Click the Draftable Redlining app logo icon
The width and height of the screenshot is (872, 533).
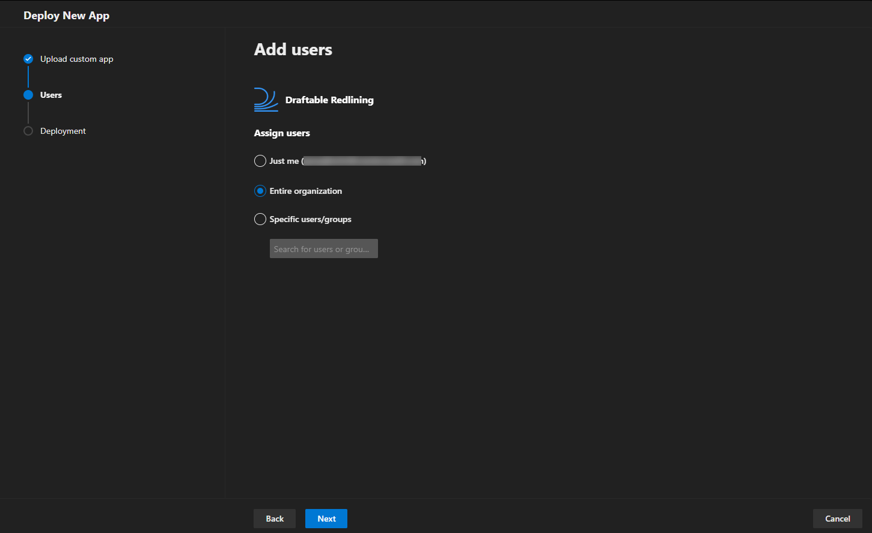[x=266, y=100]
